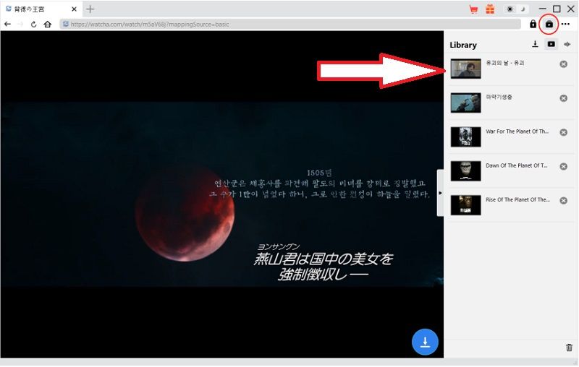
Task: Open the home page
Action: (47, 25)
